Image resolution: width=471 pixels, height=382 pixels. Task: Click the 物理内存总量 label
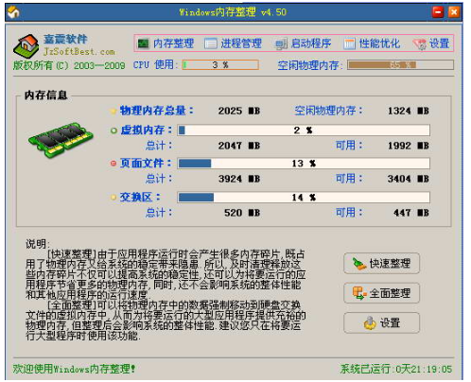click(x=156, y=111)
